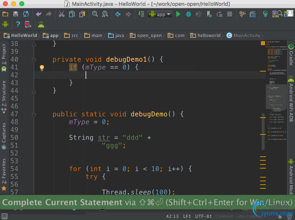Screen dimensions: 295x220
Task: Click the green Android robot icon in second toolbar row
Action: (5, 24)
